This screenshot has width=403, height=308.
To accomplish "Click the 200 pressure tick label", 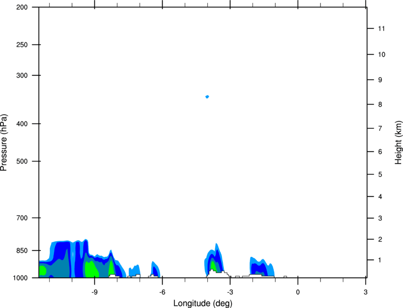I will (x=22, y=7).
